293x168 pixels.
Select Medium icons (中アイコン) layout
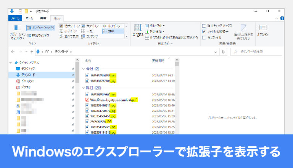[x=111, y=26]
